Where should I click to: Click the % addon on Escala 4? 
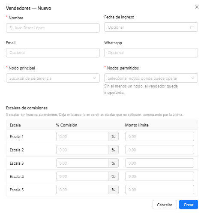(113, 176)
